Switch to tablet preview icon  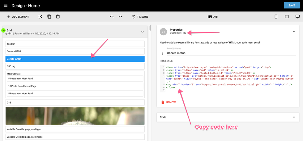[287, 17]
